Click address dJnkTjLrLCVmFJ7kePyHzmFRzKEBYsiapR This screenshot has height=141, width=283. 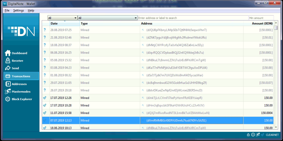point(174,98)
